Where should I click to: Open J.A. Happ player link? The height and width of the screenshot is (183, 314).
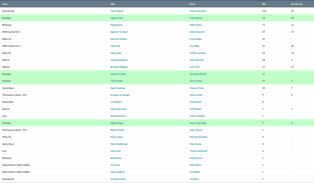point(194,46)
